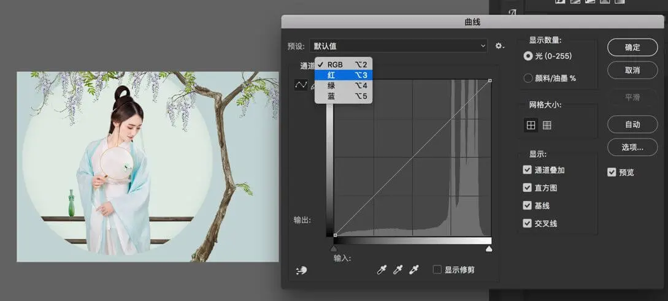This screenshot has height=301, width=668.
Task: Click the white input slider triangle
Action: pos(489,249)
